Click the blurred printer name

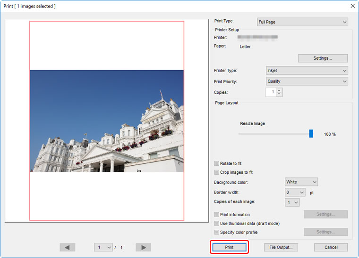pos(257,38)
